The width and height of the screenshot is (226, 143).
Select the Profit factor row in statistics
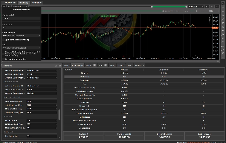click(x=144, y=77)
